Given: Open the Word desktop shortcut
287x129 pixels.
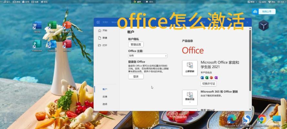Looking at the screenshot, I should coord(37,27).
